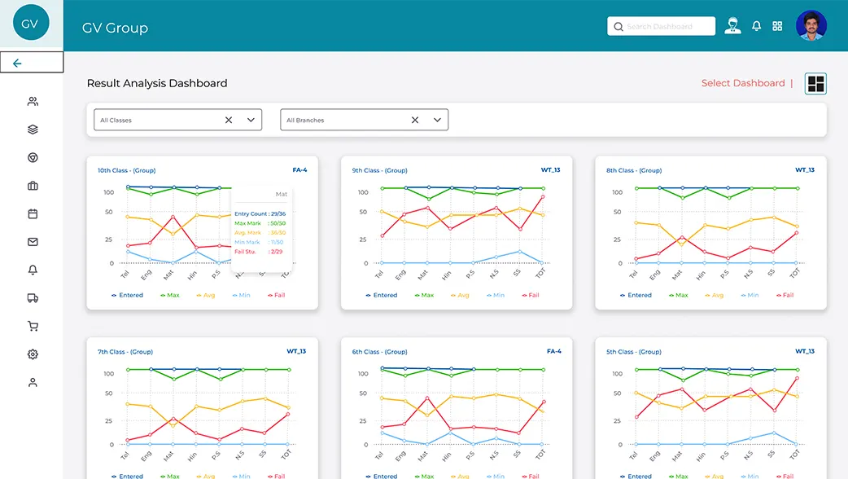Open the layers stack sidebar icon
848x479 pixels.
pos(33,130)
